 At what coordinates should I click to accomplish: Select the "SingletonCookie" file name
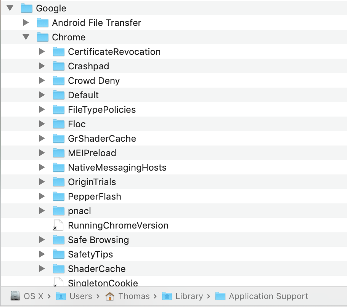pos(103,283)
